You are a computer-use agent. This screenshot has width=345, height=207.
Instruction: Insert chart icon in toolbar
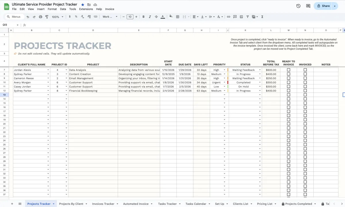(241, 17)
